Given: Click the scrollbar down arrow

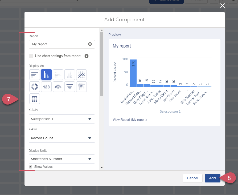Looking at the screenshot, I should (101, 168).
